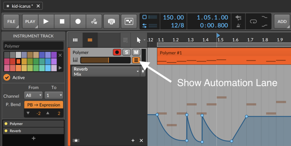This screenshot has height=146, width=291.
Task: Open Channel To dropdown 1
Action: point(54,95)
